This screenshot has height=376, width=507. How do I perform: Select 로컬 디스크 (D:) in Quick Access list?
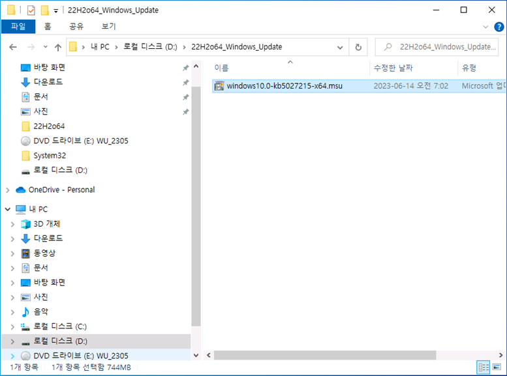tap(60, 170)
